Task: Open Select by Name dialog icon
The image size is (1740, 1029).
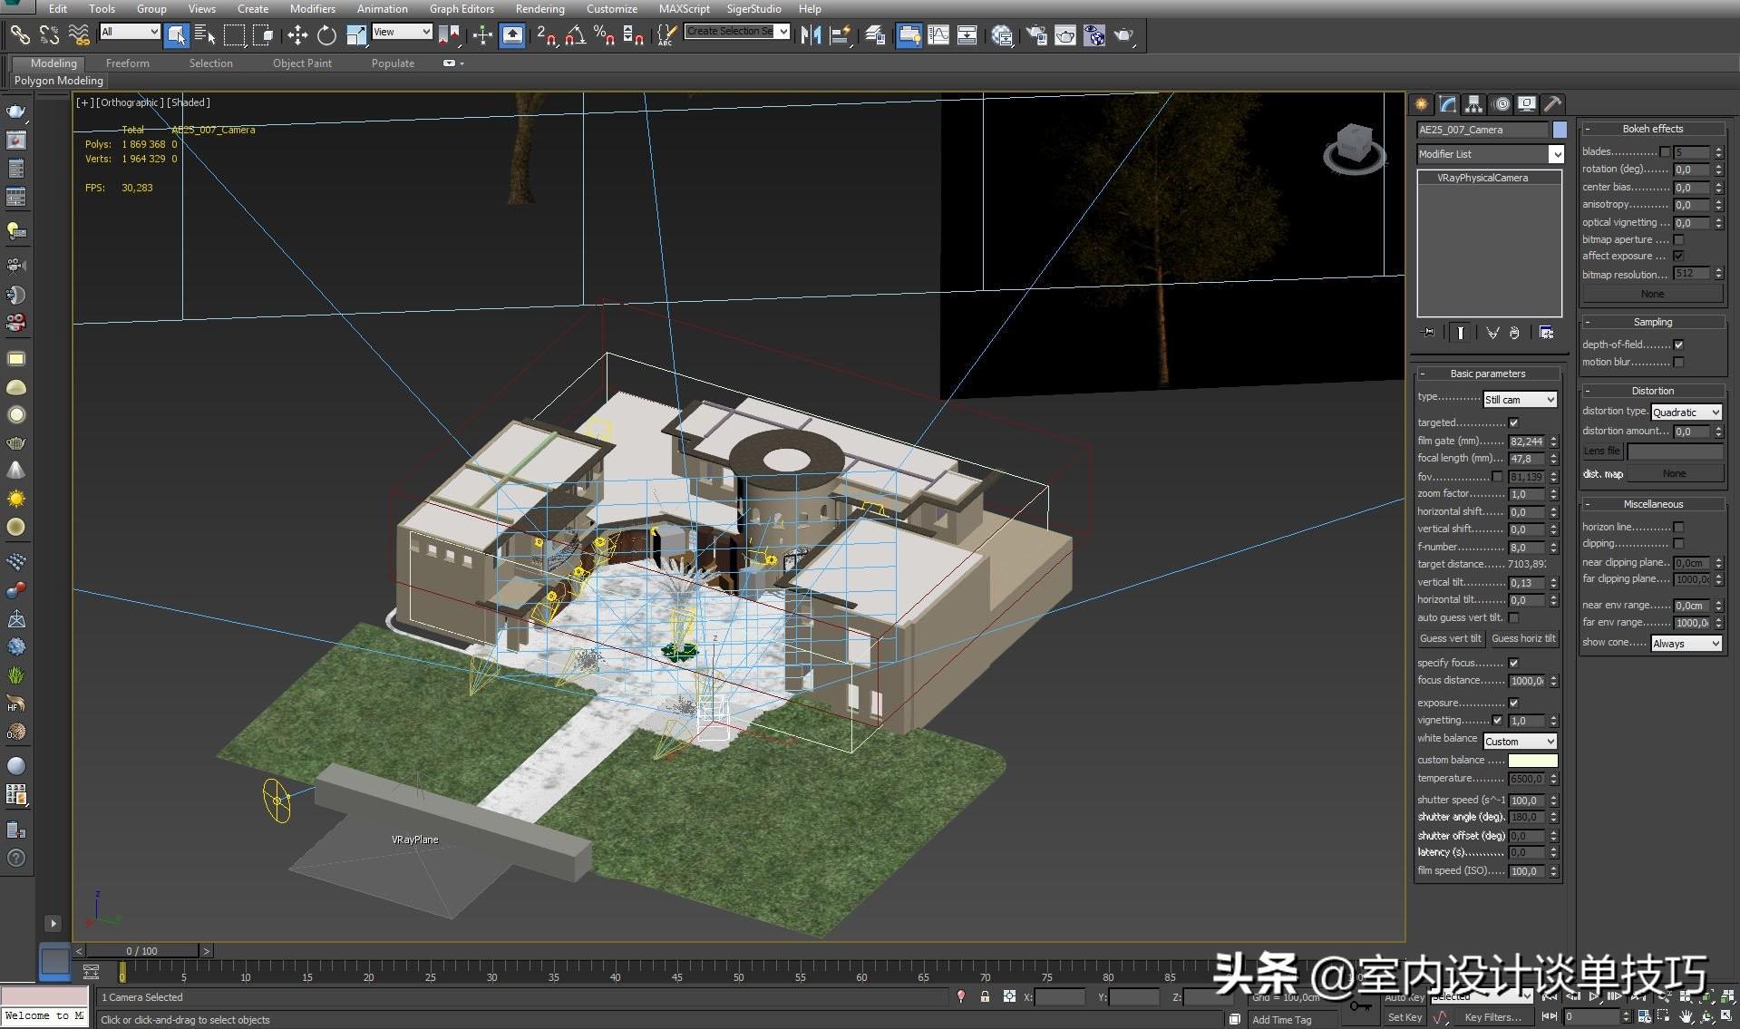Action: point(206,35)
